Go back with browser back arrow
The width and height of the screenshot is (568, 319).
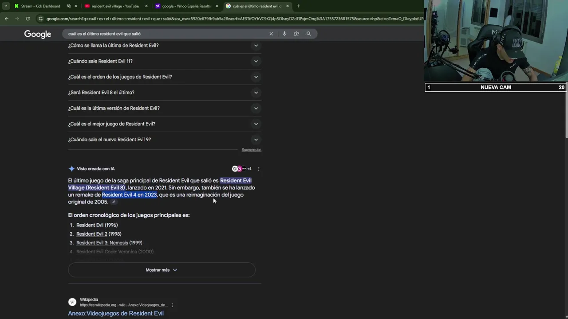[6, 19]
